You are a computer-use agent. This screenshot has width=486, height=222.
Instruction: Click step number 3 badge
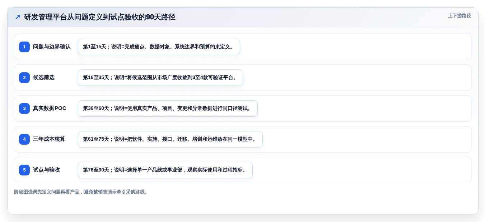24,108
